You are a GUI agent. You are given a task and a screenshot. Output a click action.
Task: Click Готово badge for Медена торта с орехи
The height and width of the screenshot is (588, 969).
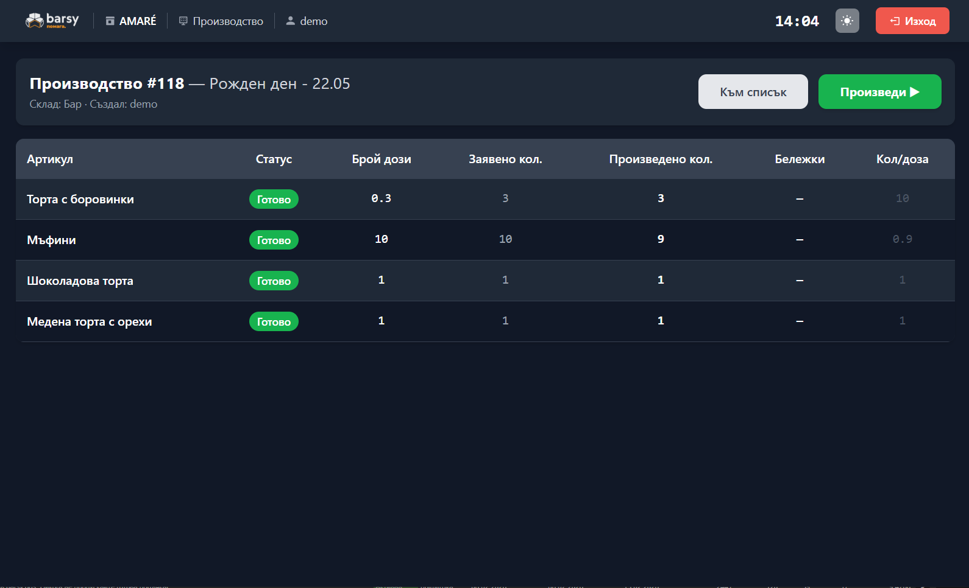(274, 321)
